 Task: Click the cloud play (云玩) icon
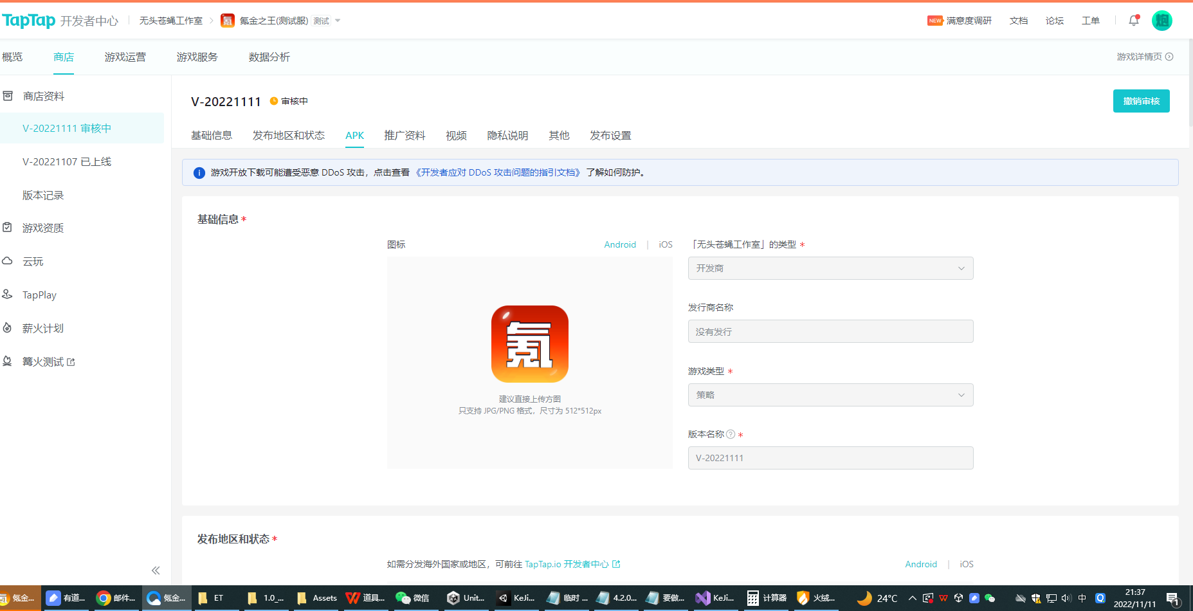coord(8,261)
